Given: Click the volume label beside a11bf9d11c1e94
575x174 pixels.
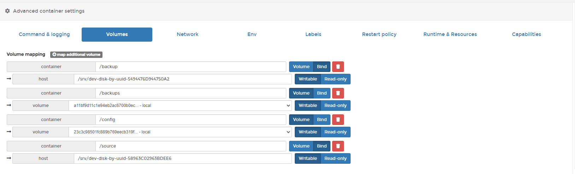Looking at the screenshot, I should tap(41, 106).
